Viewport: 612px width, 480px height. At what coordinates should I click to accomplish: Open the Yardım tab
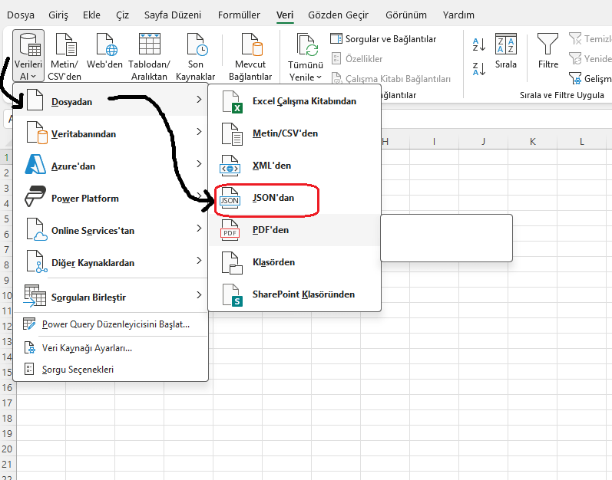[458, 15]
